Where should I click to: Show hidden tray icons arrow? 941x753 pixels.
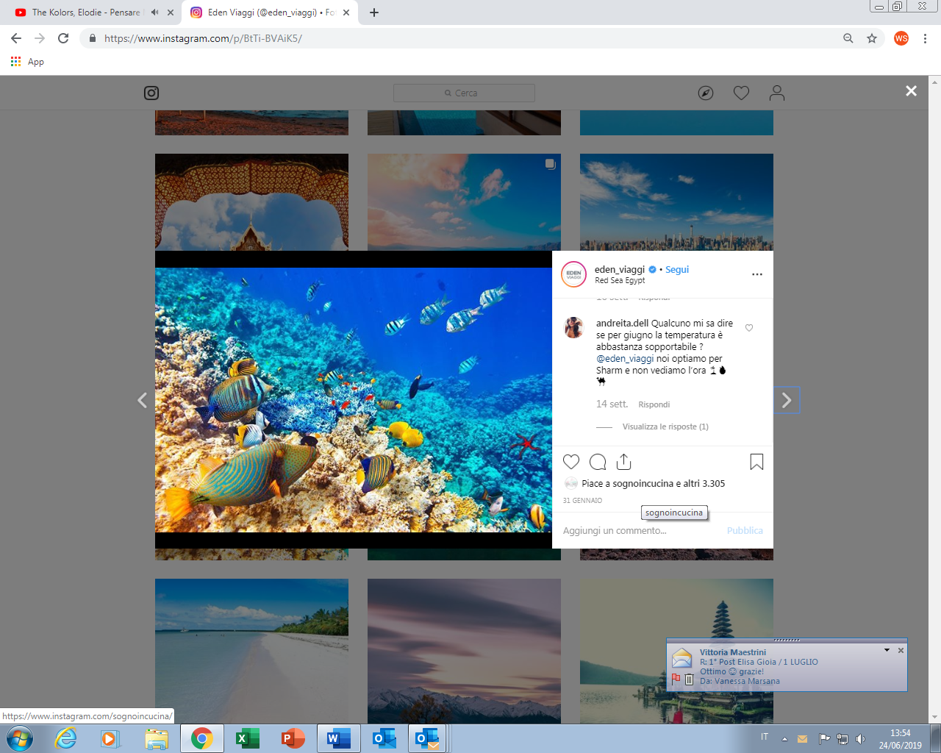(x=784, y=739)
